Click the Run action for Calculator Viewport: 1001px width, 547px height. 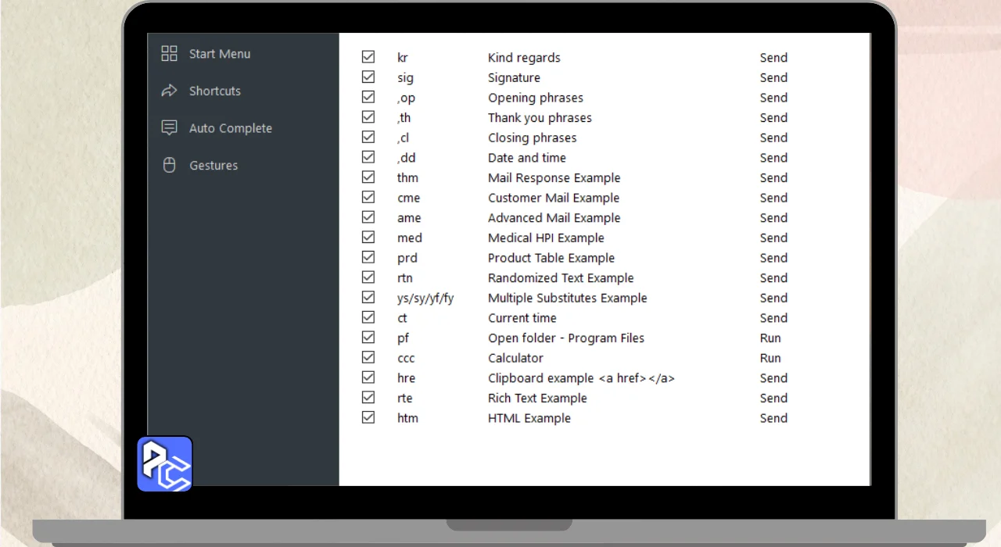coord(770,358)
